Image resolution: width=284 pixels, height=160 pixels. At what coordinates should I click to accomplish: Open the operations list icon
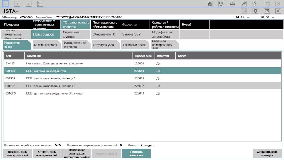(40, 4)
